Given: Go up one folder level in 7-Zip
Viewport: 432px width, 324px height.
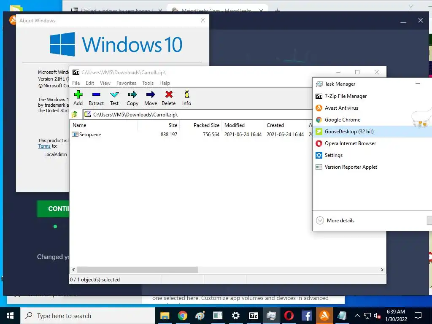Looking at the screenshot, I should 75,114.
